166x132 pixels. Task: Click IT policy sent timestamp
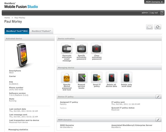[x=126, y=104]
